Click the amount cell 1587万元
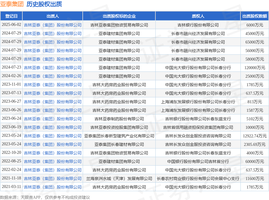 pos(255,110)
